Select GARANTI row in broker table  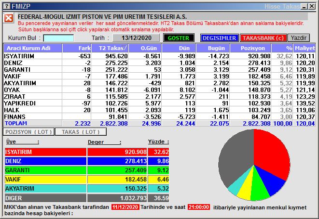pyautogui.click(x=159, y=69)
